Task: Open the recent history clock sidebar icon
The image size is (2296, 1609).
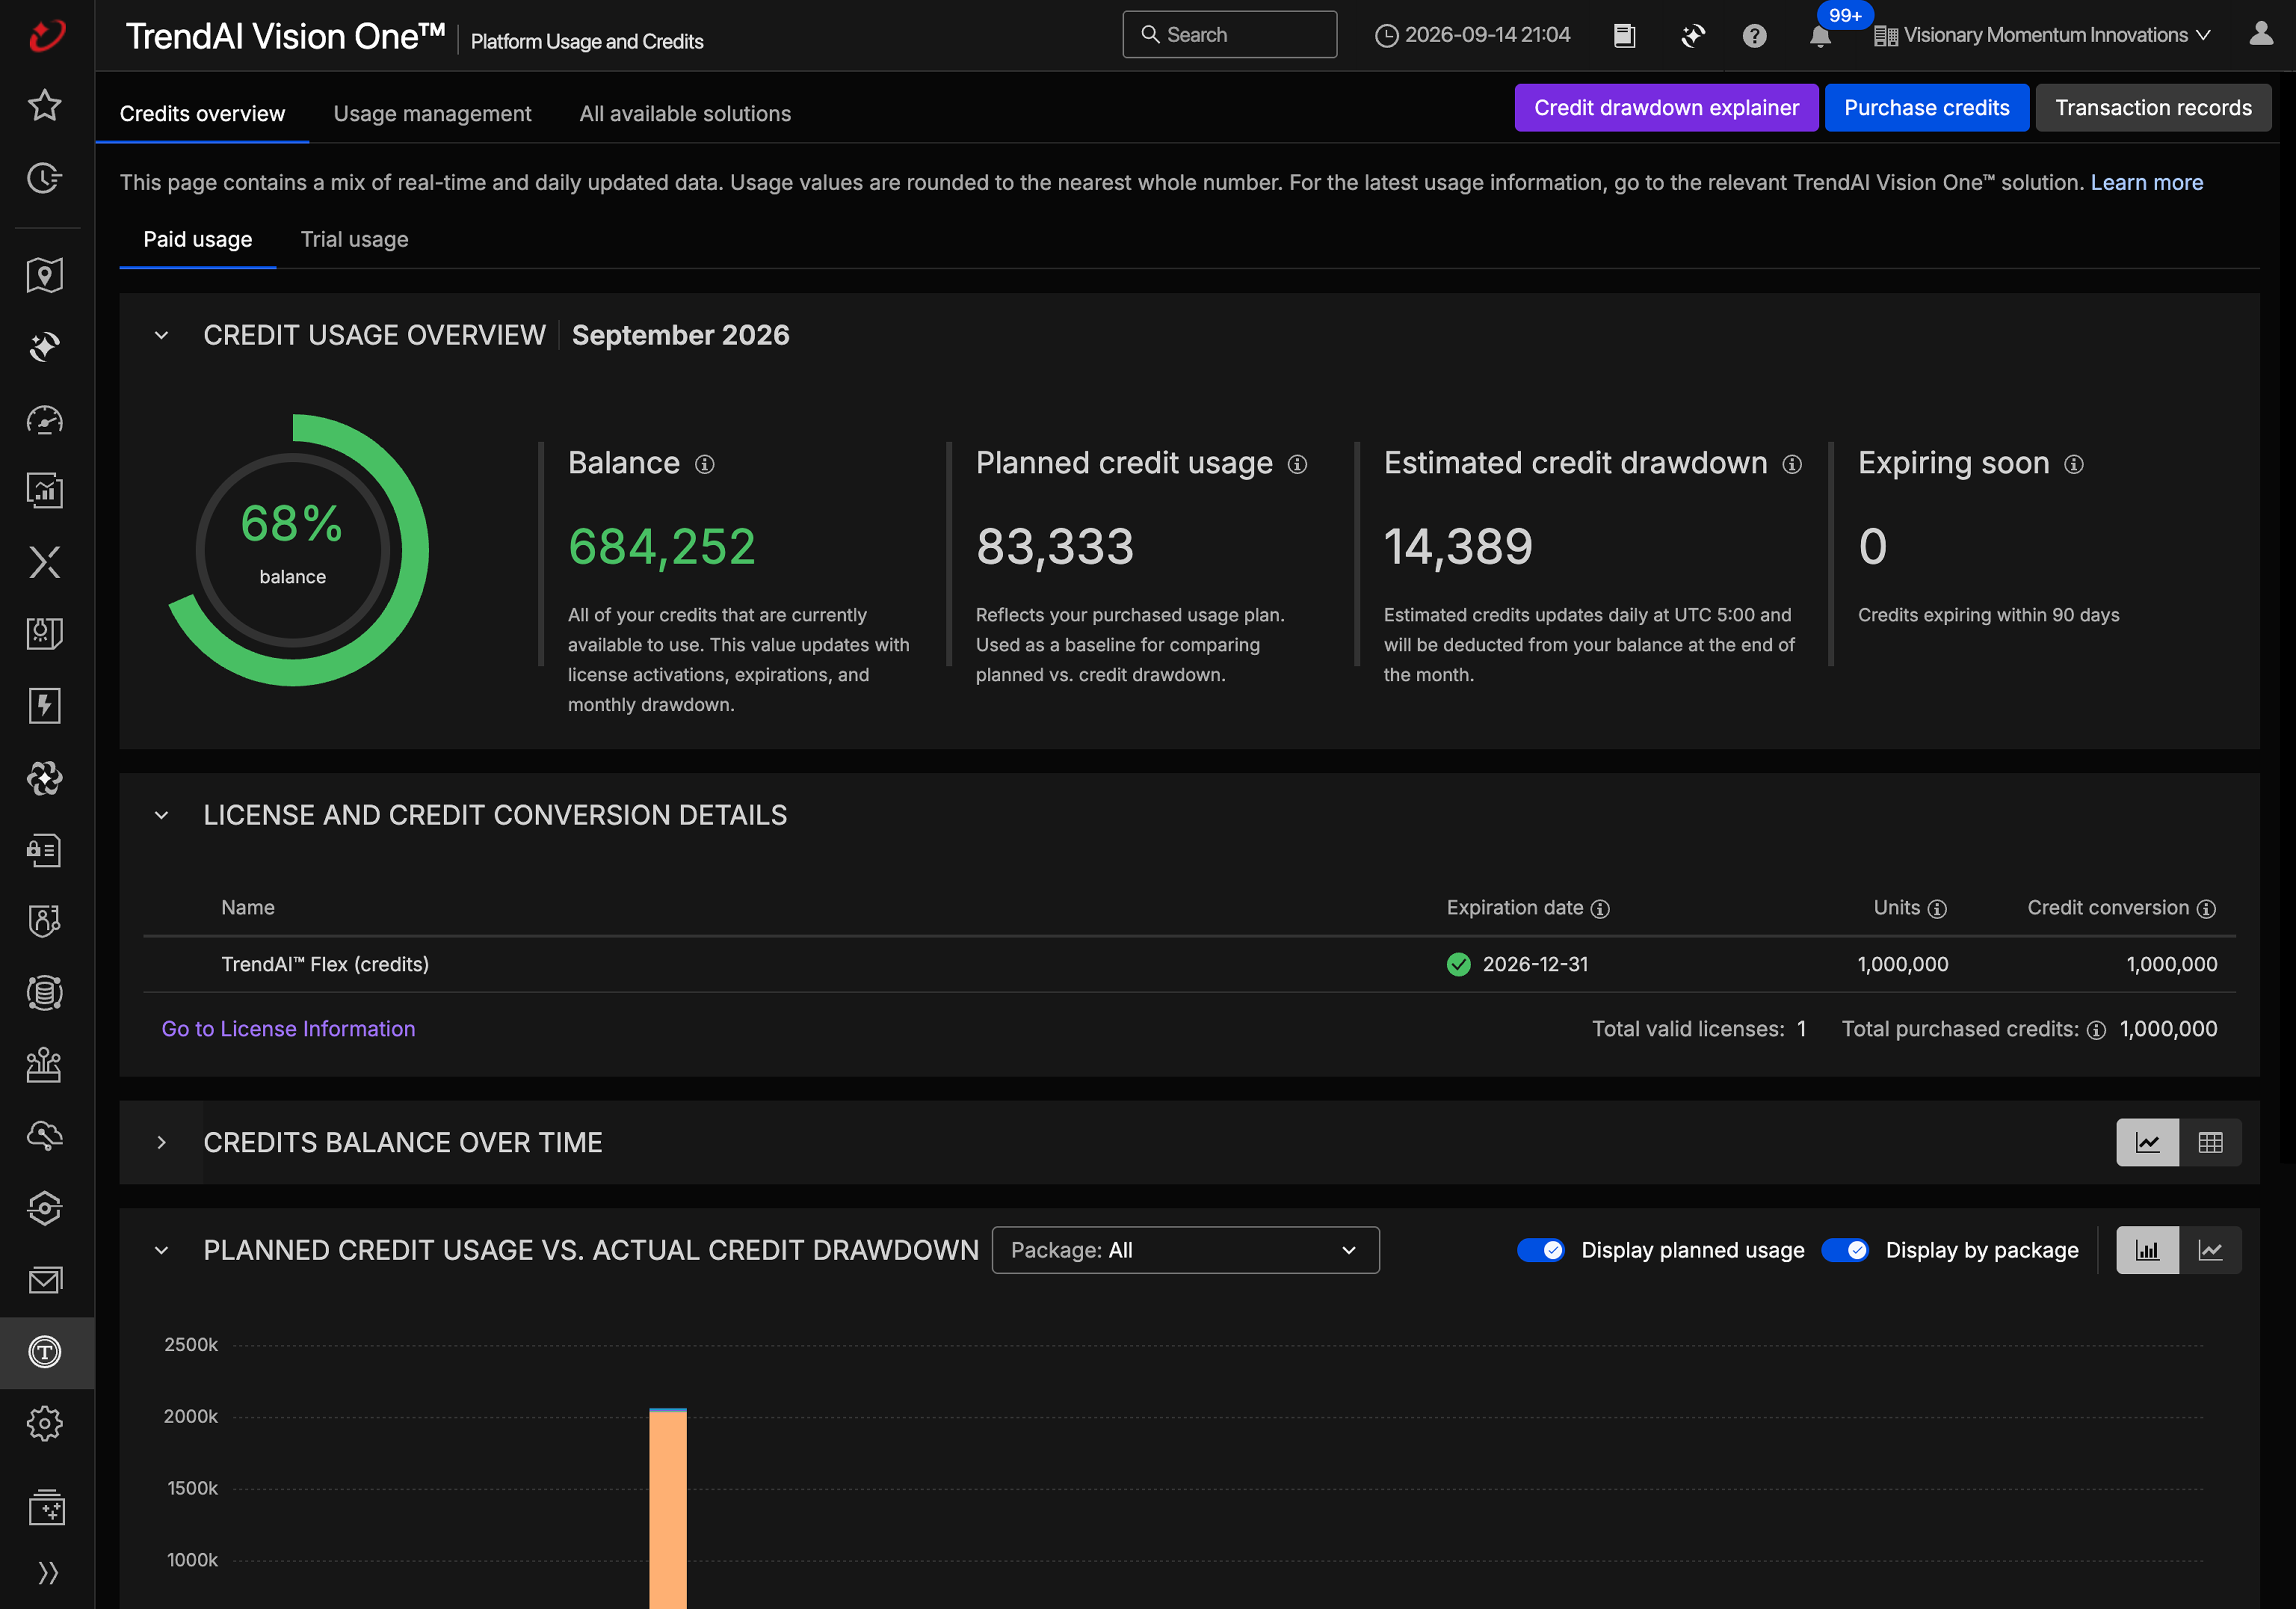Action: point(45,177)
